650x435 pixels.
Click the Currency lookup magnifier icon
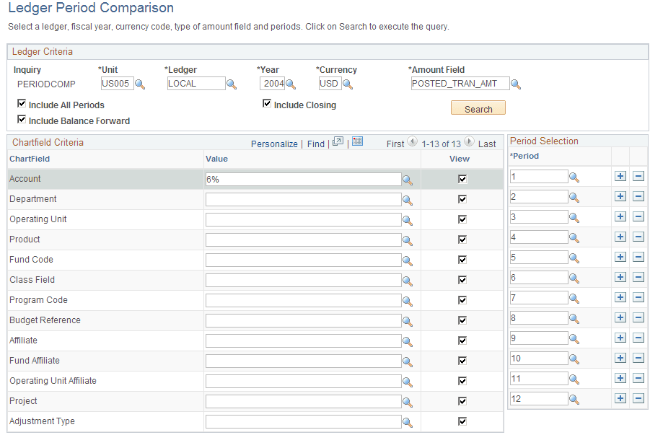(347, 84)
